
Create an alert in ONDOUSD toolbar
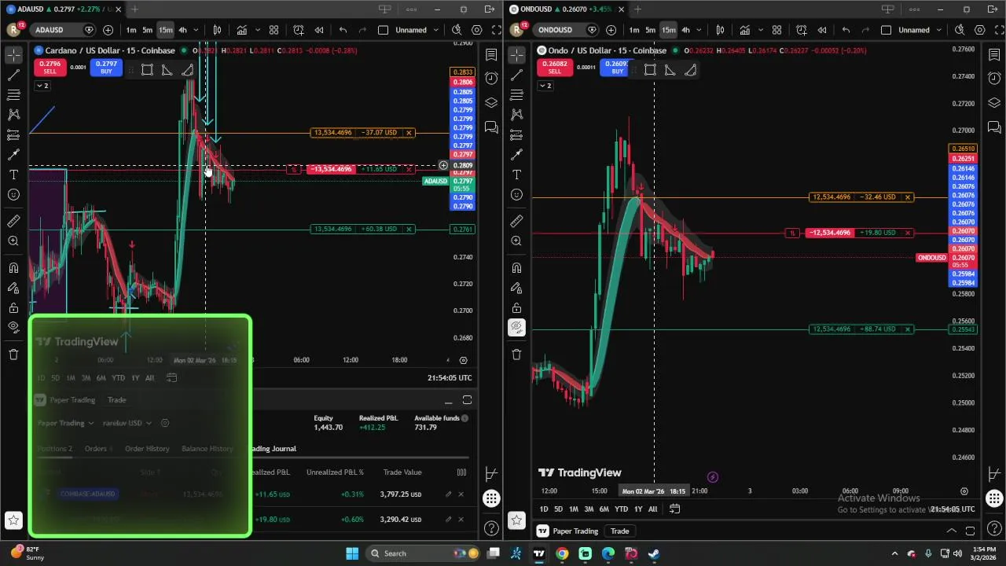pos(802,30)
